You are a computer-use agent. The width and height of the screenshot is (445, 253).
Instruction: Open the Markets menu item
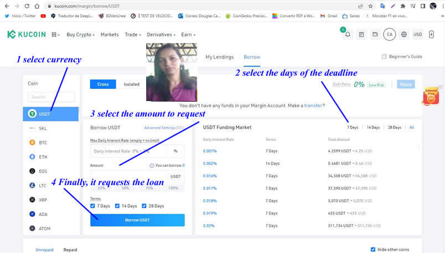pos(110,35)
